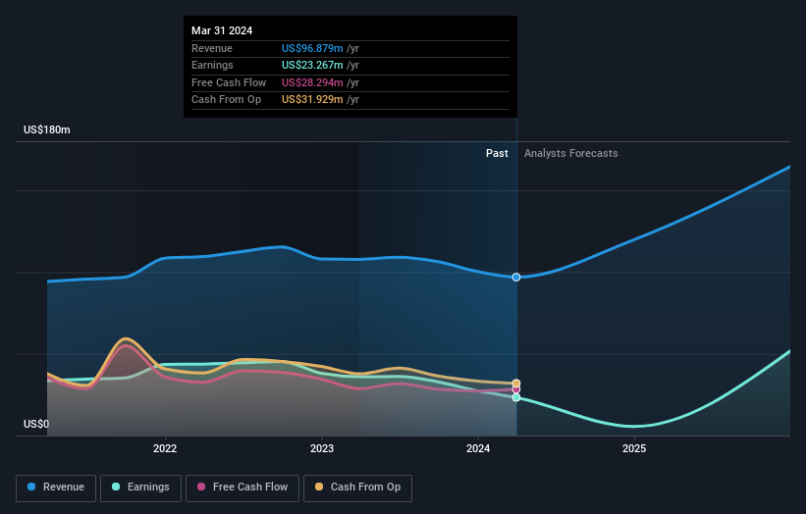The image size is (806, 514).
Task: Toggle the Free Cash Flow legend button
Action: [x=242, y=488]
